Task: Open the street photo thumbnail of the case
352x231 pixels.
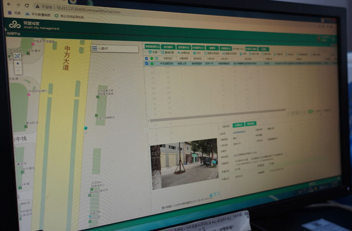Action: tap(184, 164)
